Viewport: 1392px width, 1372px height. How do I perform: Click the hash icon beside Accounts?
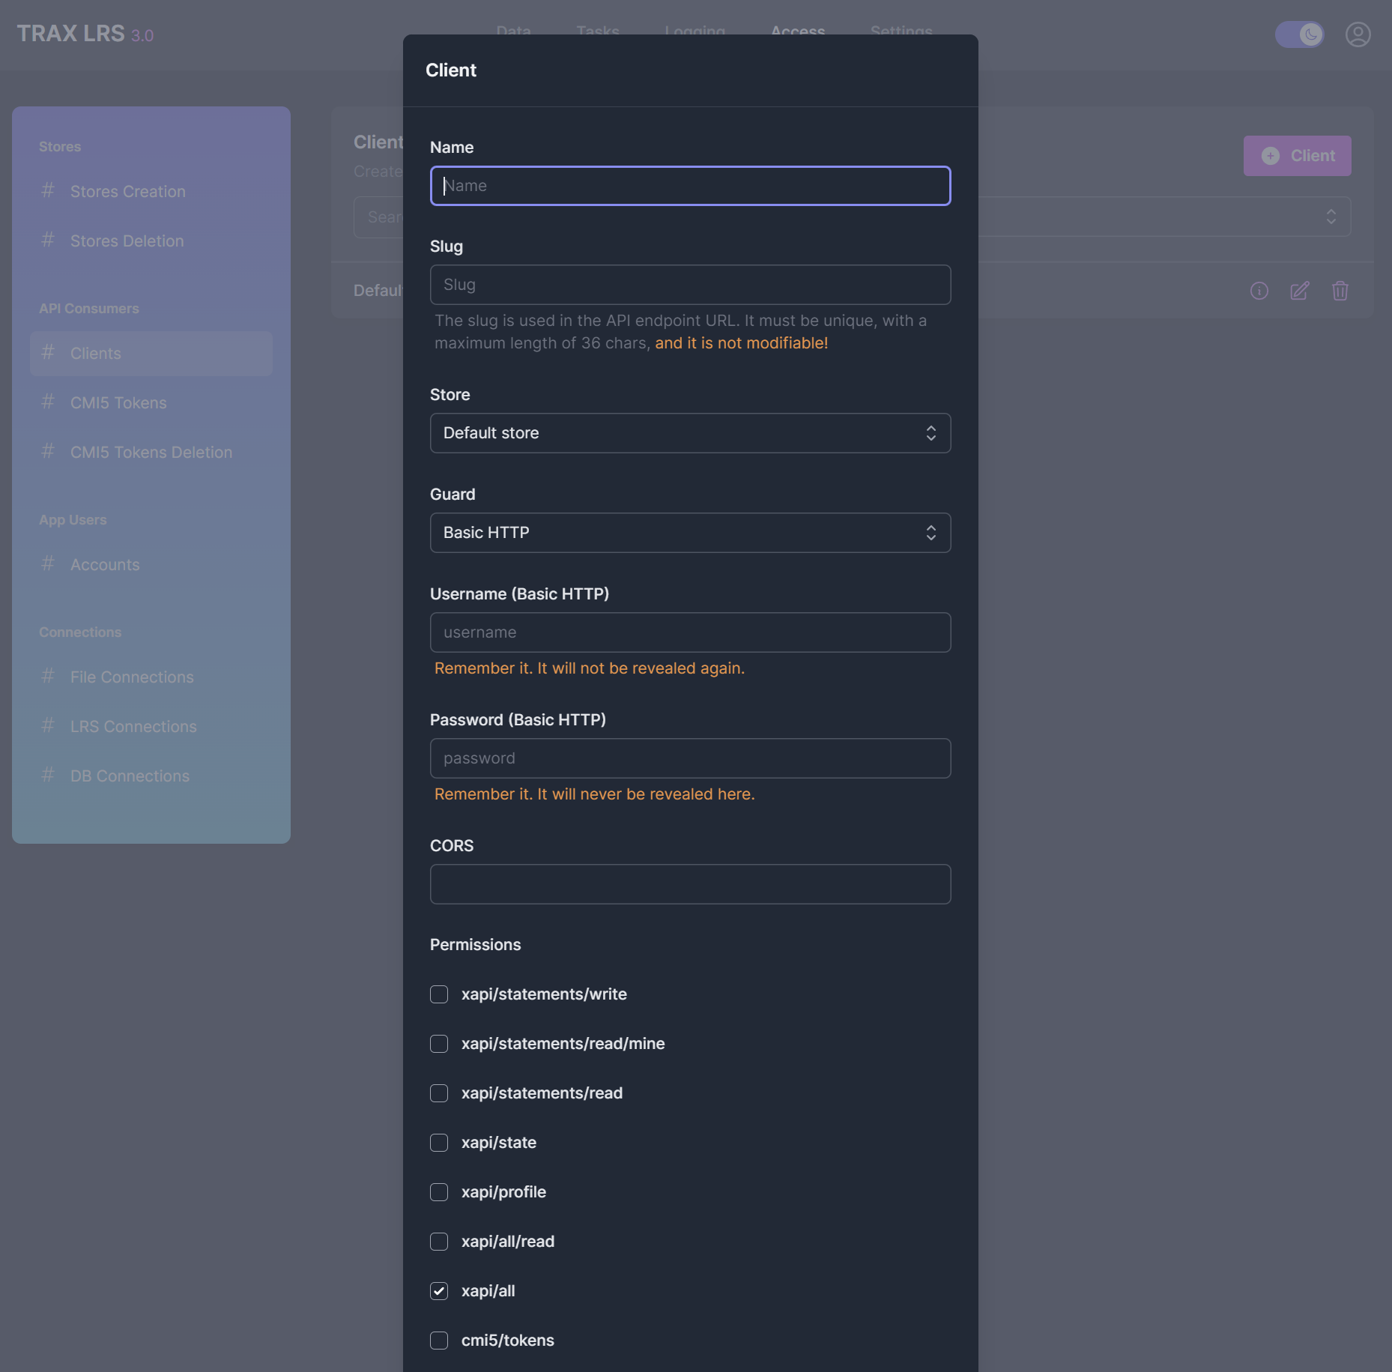click(x=48, y=564)
